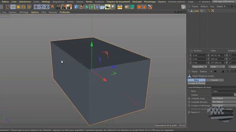Lock the X axis
Image resolution: width=236 pixels, height=132 pixels.
click(36, 7)
